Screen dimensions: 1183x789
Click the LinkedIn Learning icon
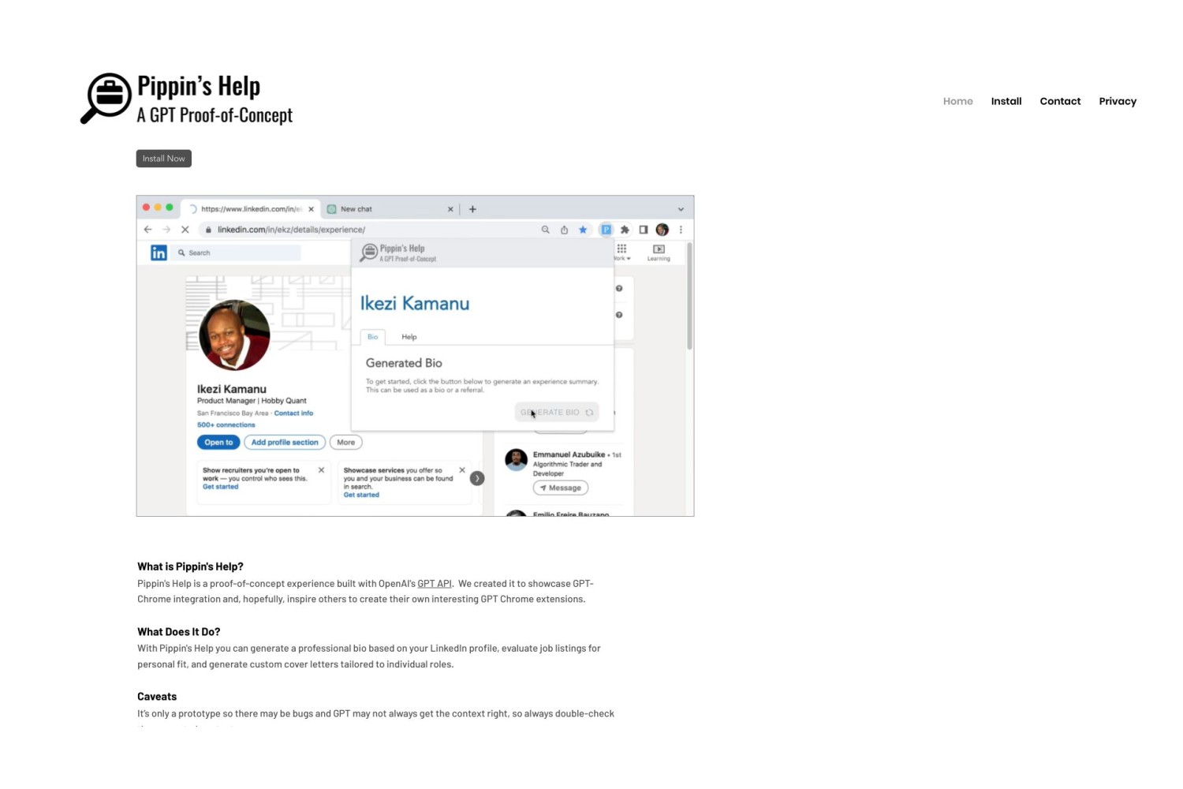pyautogui.click(x=659, y=252)
